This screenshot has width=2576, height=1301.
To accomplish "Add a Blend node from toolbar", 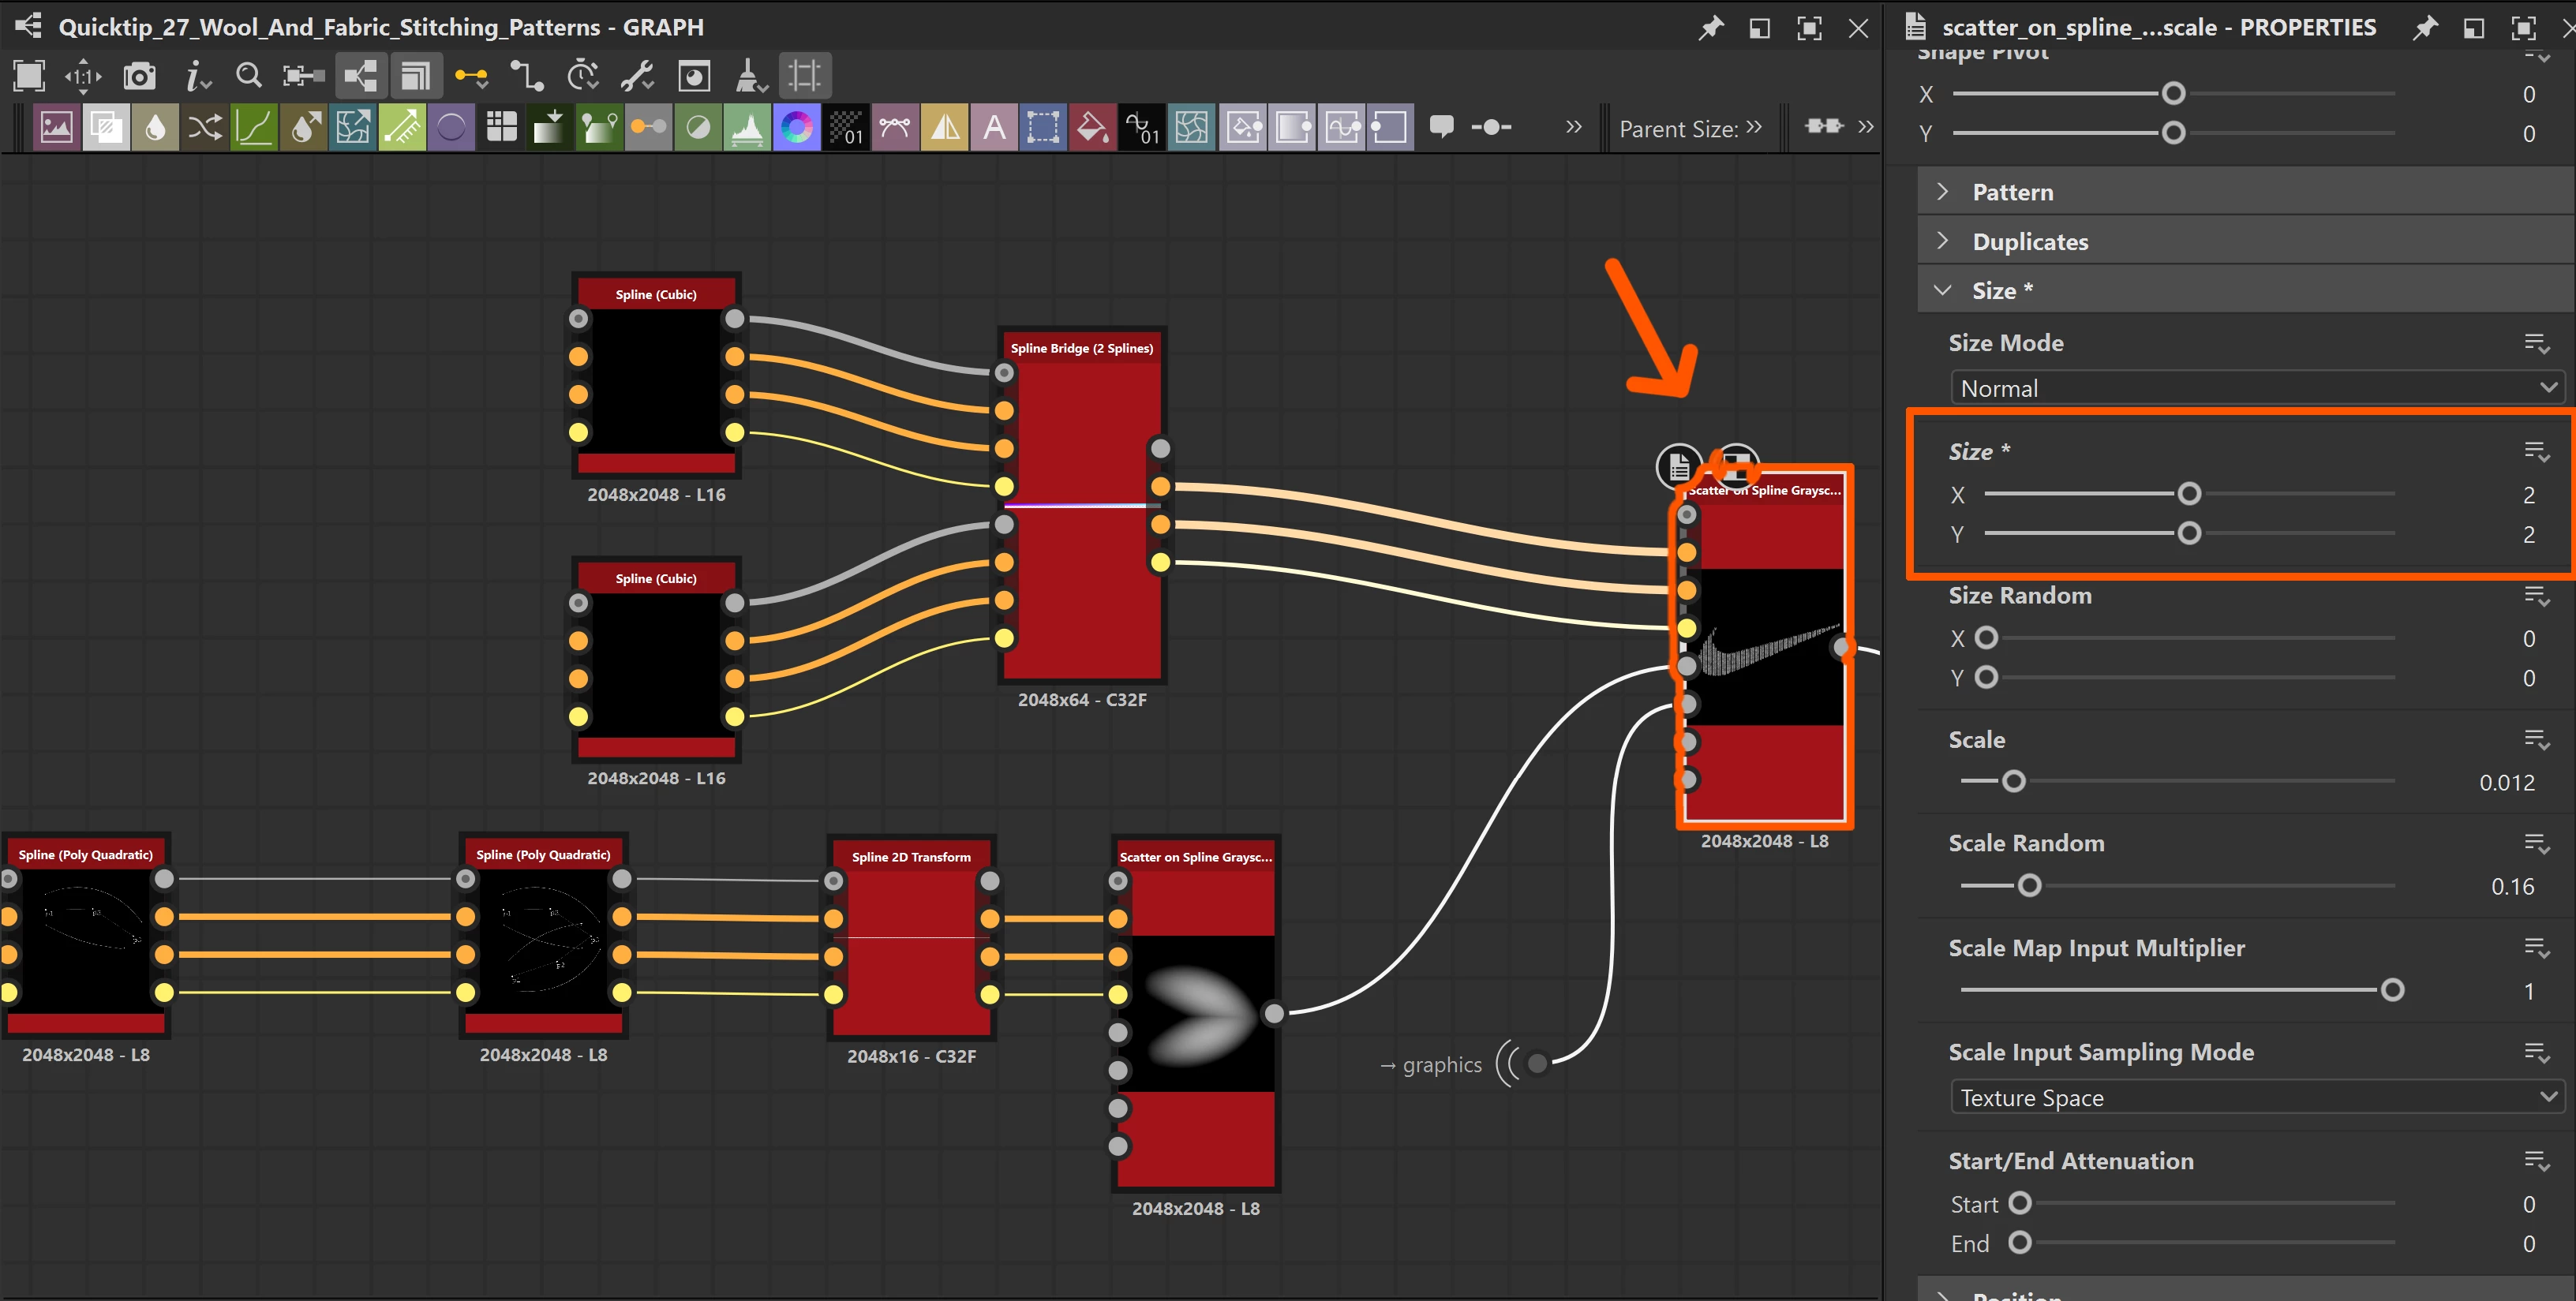I will [x=106, y=128].
